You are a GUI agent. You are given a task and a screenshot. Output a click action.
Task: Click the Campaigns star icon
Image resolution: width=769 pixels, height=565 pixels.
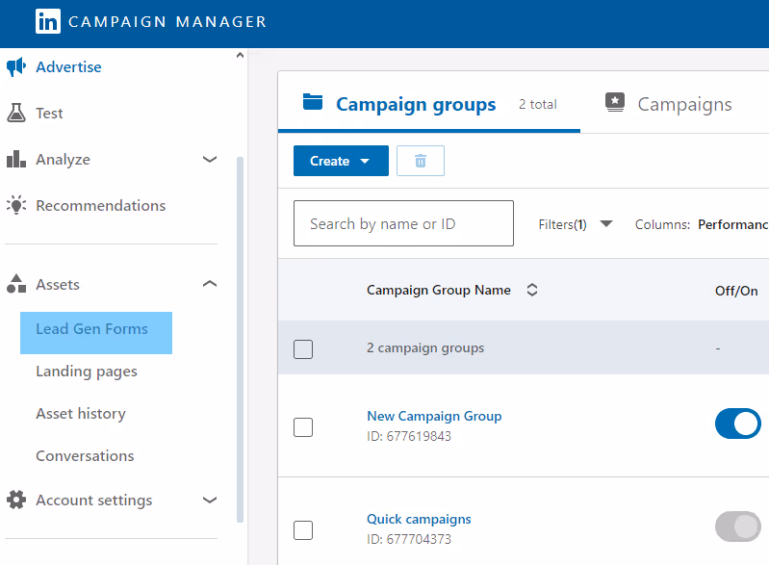pos(614,102)
